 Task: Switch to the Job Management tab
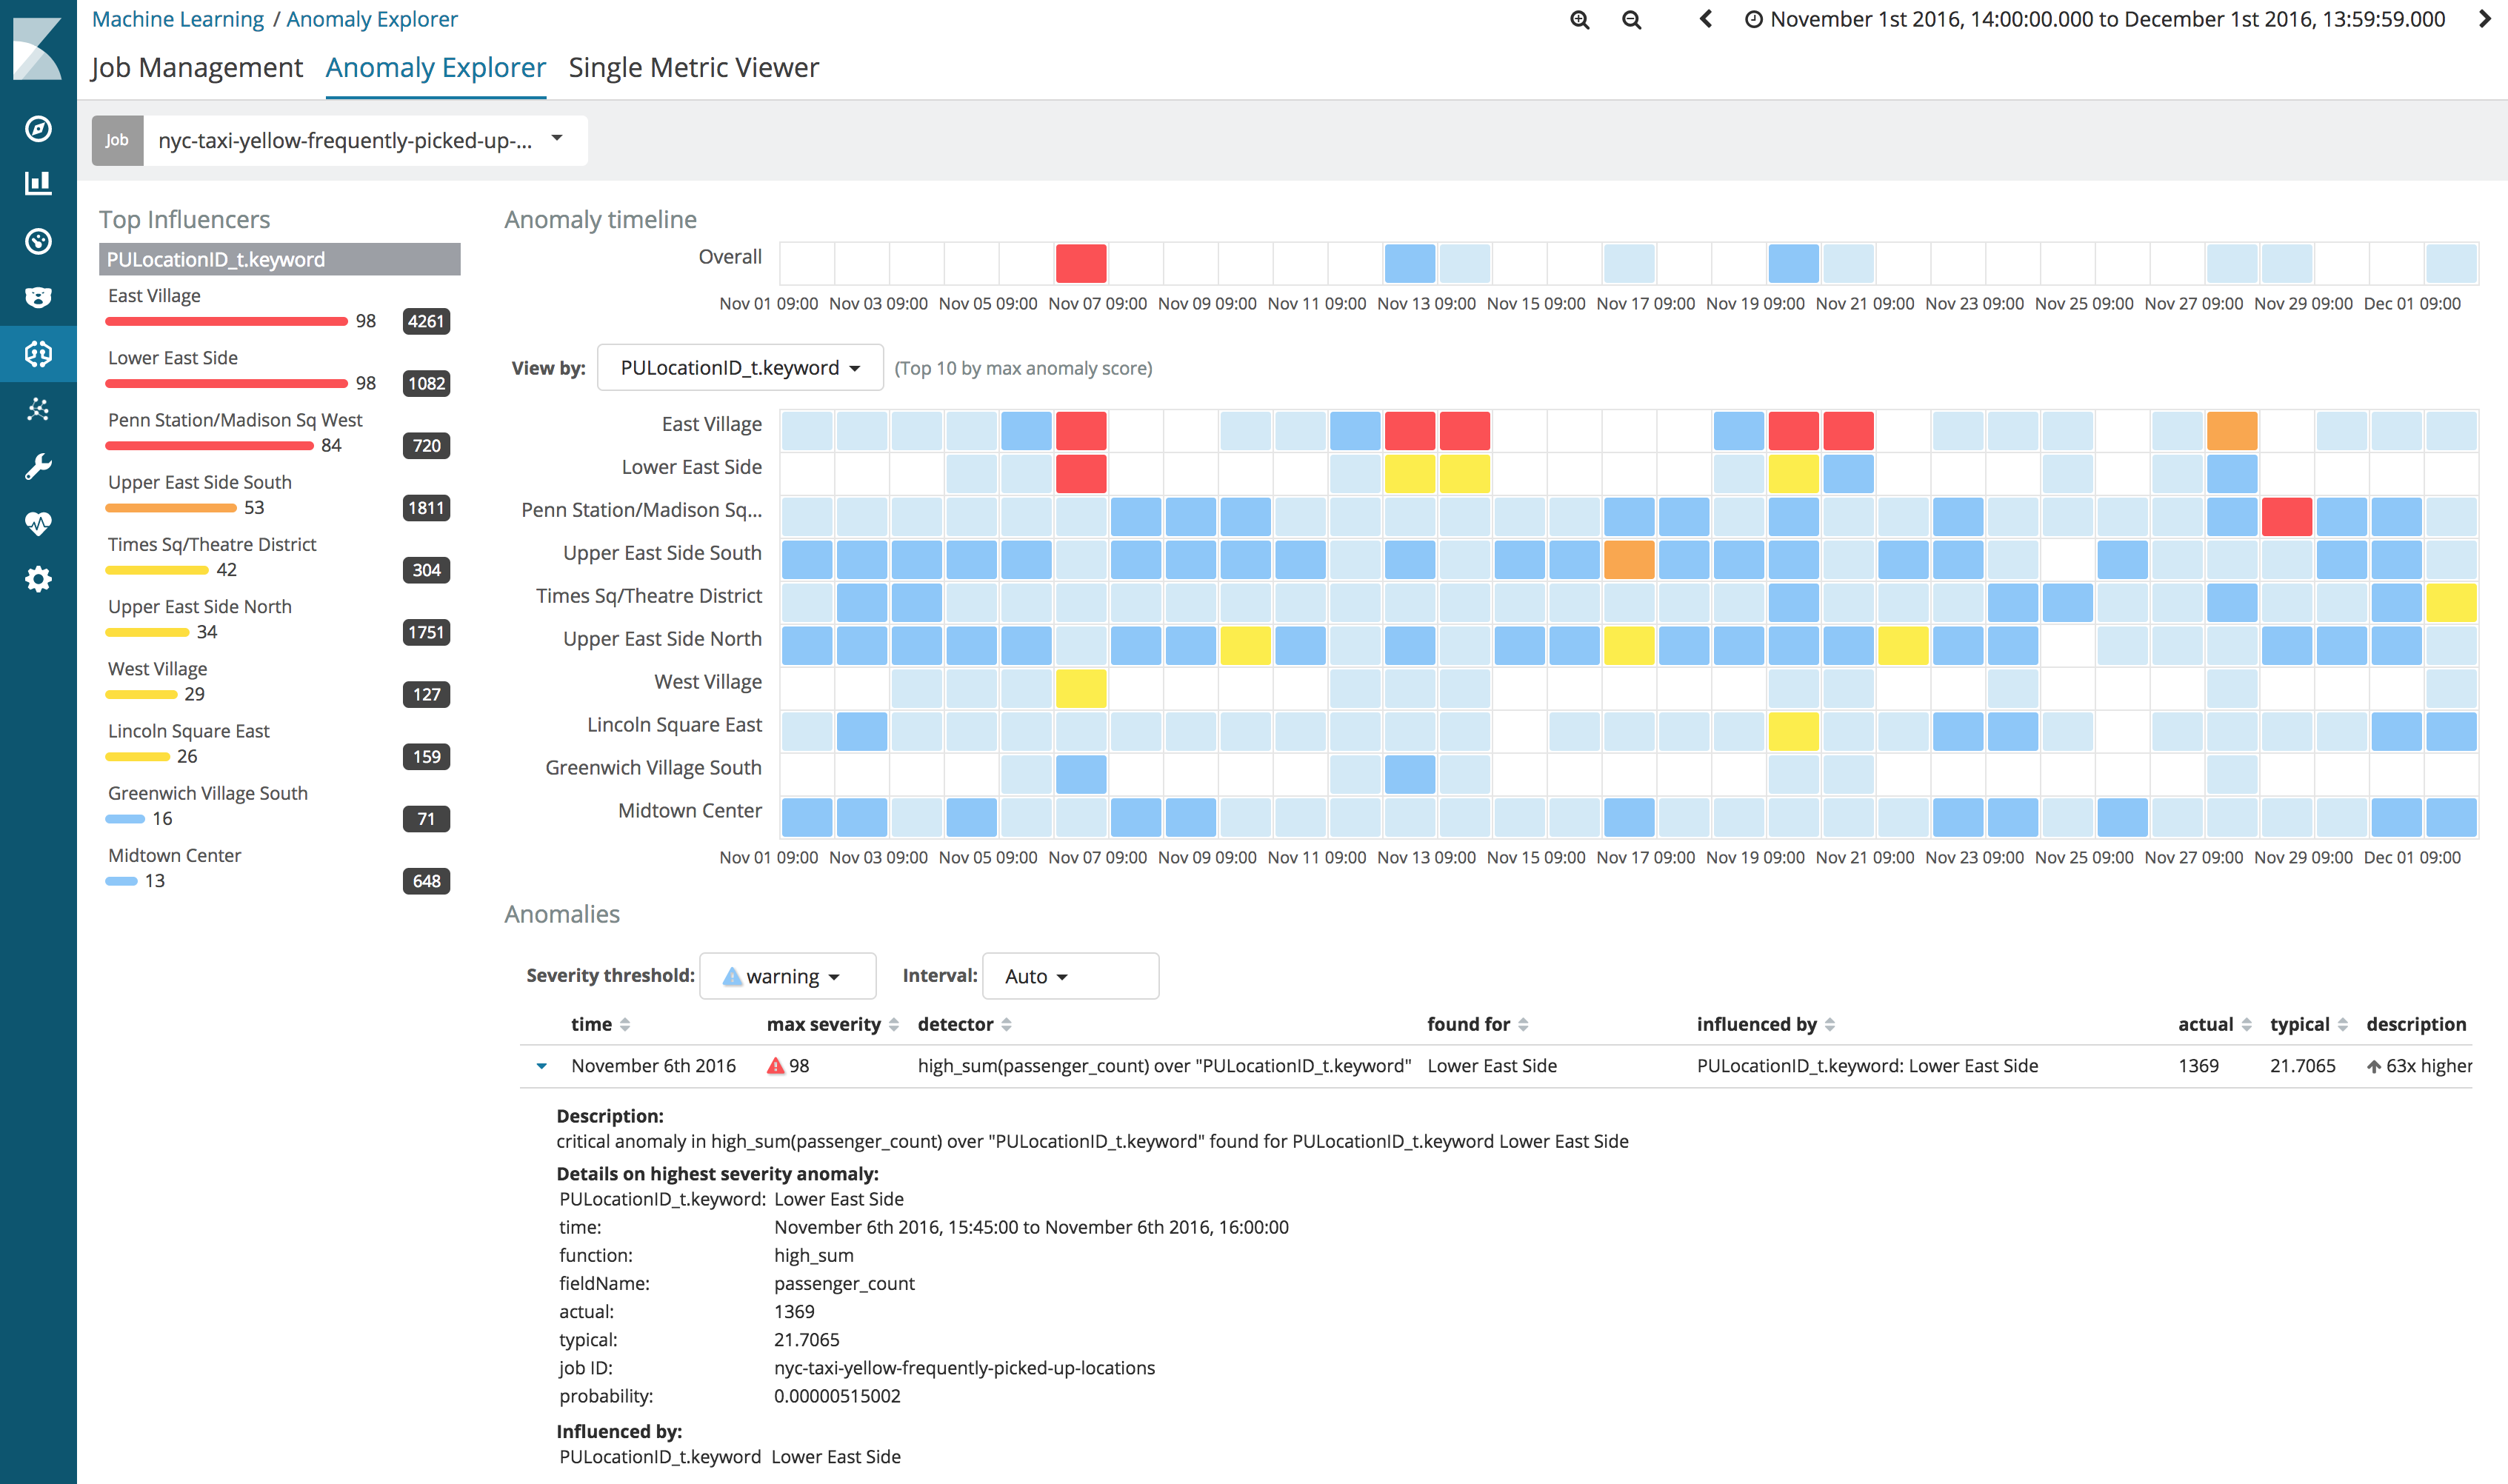196,68
